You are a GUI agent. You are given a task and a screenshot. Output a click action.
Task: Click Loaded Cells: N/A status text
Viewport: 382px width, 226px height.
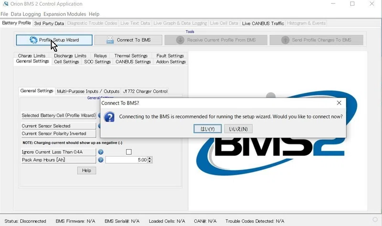167,221
